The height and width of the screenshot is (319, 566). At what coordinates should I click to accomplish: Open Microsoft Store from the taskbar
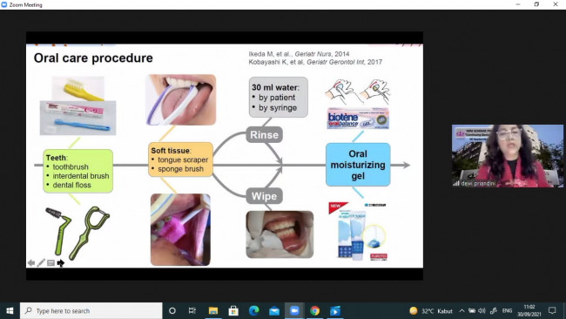[x=233, y=310]
